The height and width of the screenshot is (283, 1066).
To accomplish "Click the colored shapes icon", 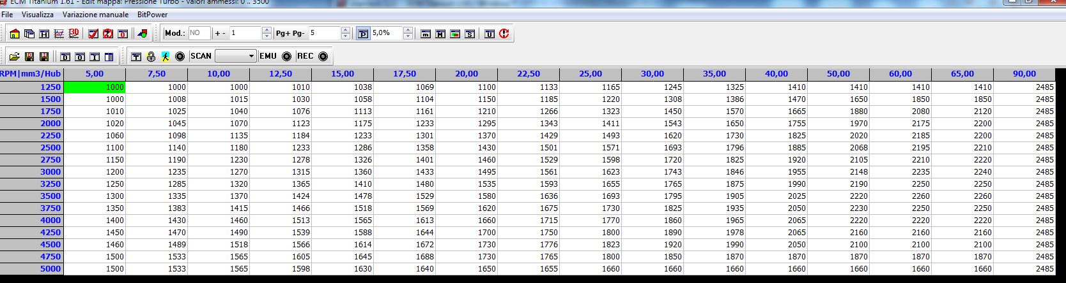I will (143, 34).
